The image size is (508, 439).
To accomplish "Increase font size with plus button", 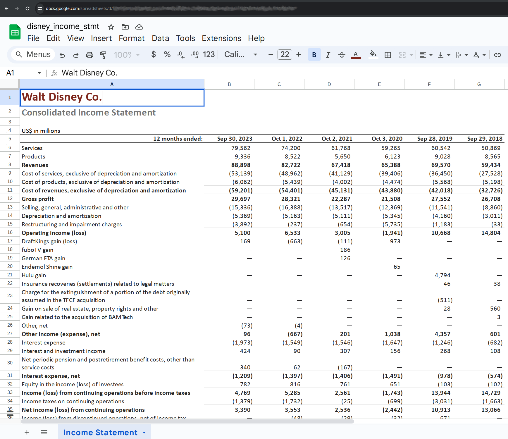I will click(x=299, y=54).
